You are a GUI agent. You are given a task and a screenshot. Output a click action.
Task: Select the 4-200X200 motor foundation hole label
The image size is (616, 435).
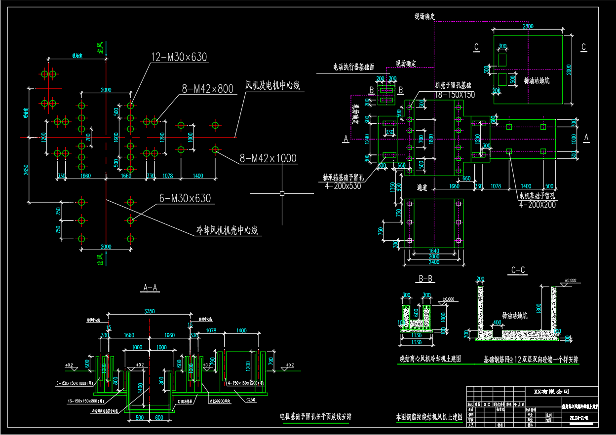point(537,204)
